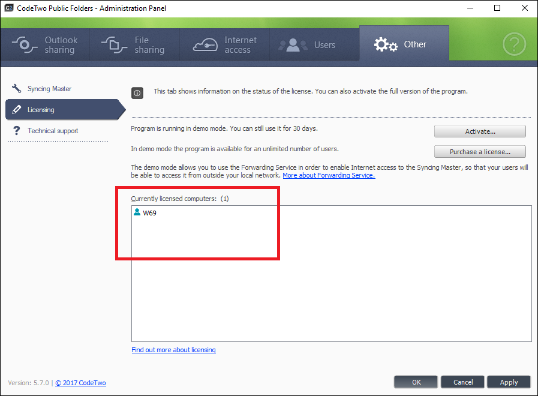
Task: Select the File sharing sync icon
Action: (112, 44)
